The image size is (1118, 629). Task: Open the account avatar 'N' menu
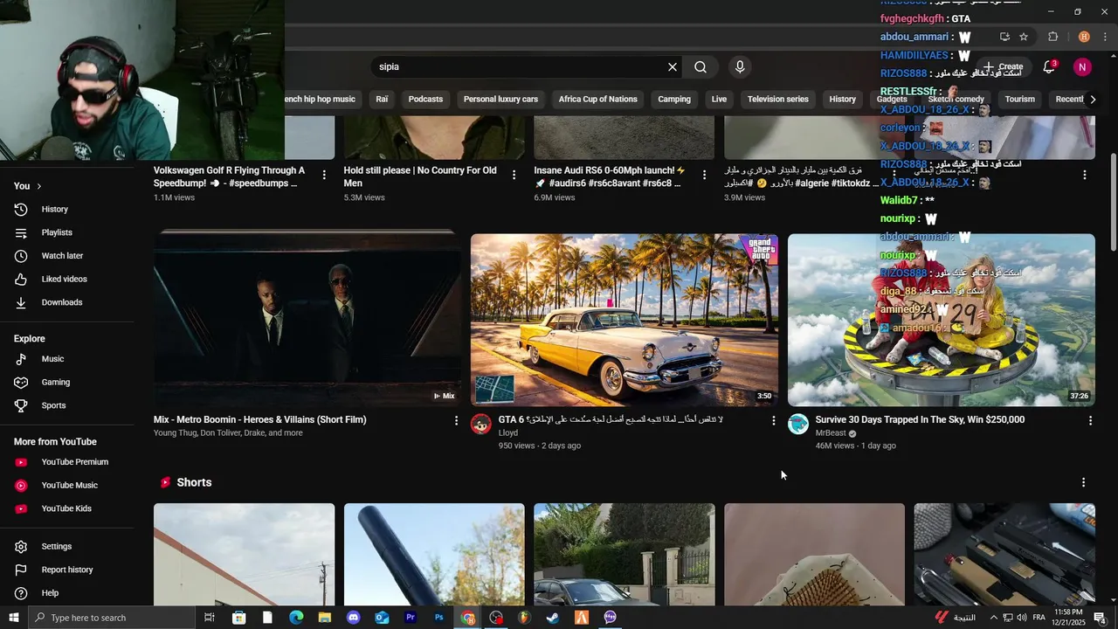(1082, 67)
